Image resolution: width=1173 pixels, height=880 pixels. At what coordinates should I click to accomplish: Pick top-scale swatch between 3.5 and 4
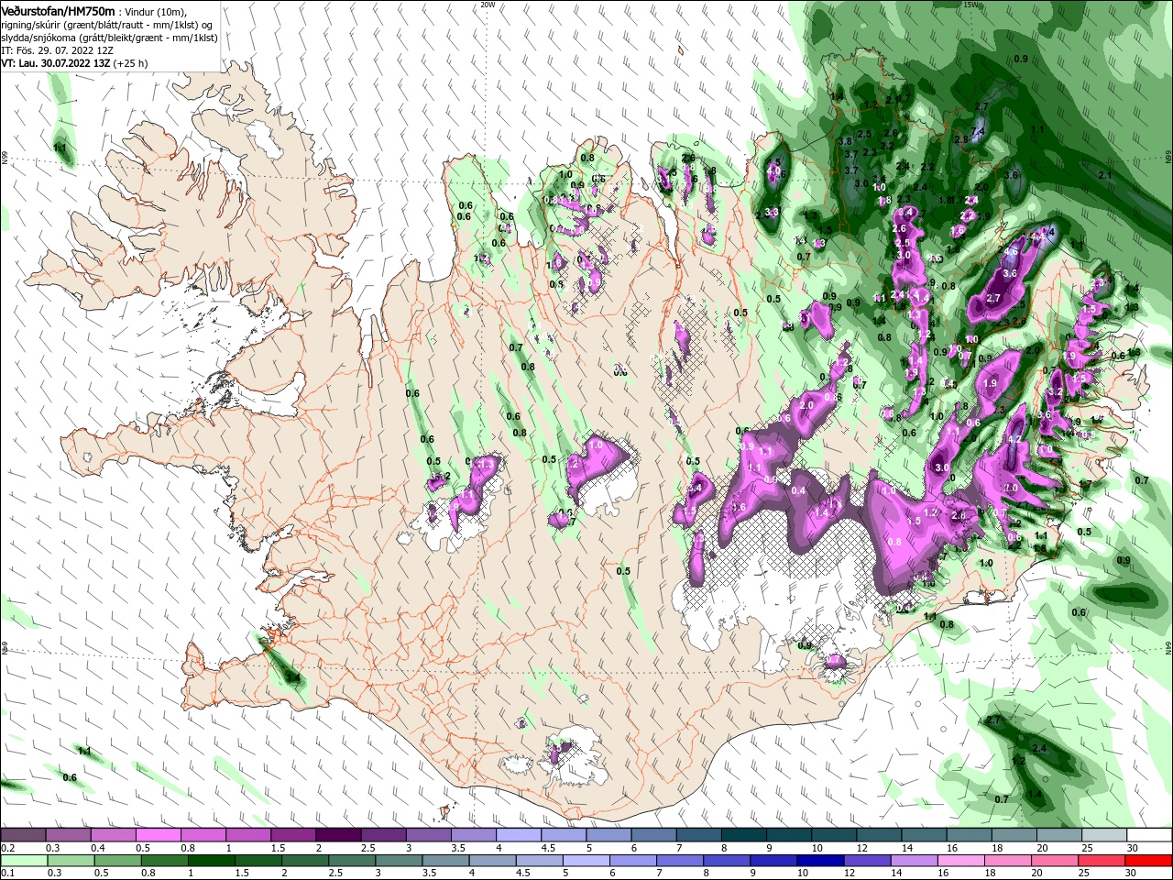click(x=474, y=835)
